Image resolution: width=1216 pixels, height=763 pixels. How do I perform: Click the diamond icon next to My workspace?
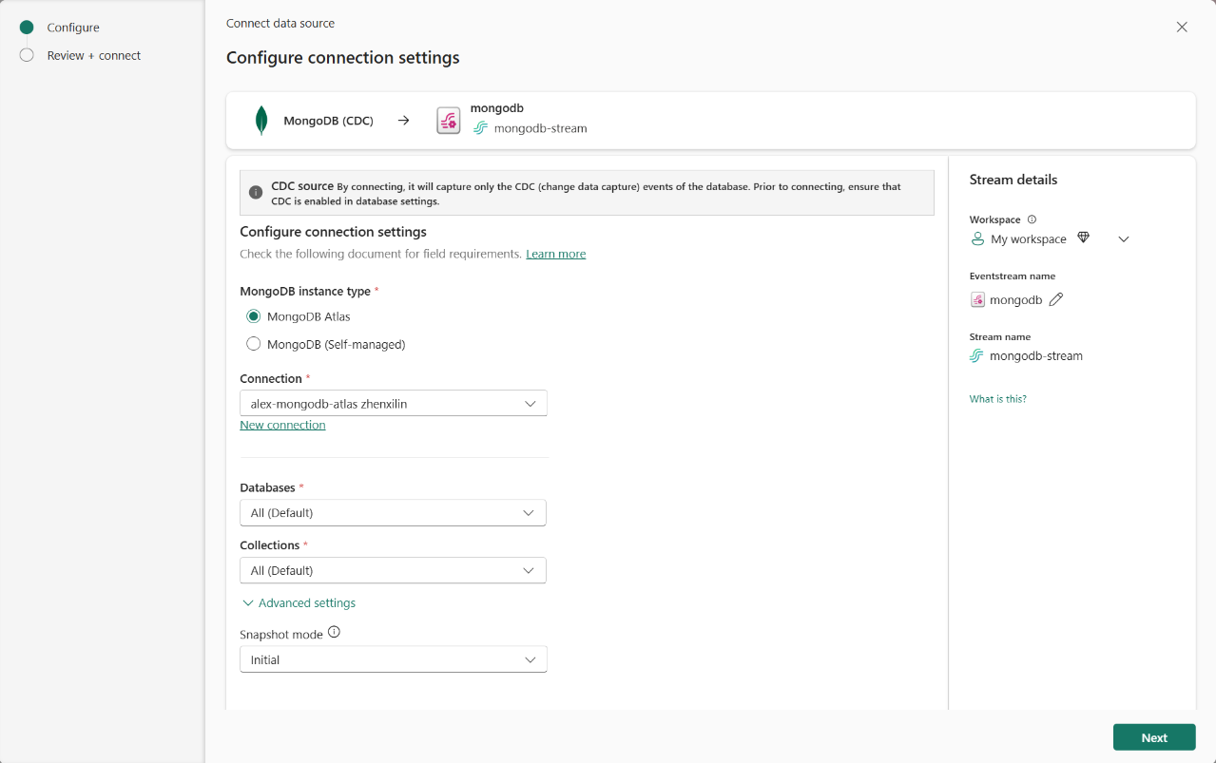click(x=1083, y=238)
